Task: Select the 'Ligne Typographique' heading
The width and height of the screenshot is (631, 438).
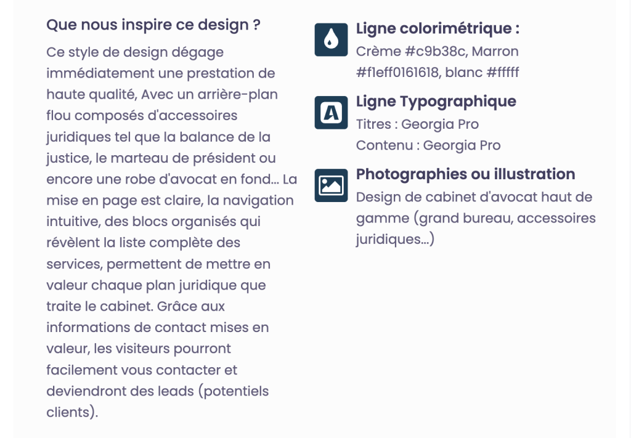Action: (436, 102)
